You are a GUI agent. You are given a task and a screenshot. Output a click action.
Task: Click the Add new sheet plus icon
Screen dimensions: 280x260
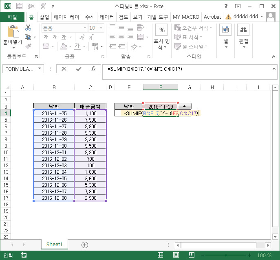[85, 245]
